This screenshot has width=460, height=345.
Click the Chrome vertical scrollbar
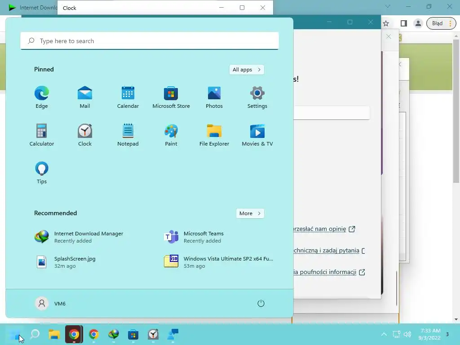[x=456, y=111]
